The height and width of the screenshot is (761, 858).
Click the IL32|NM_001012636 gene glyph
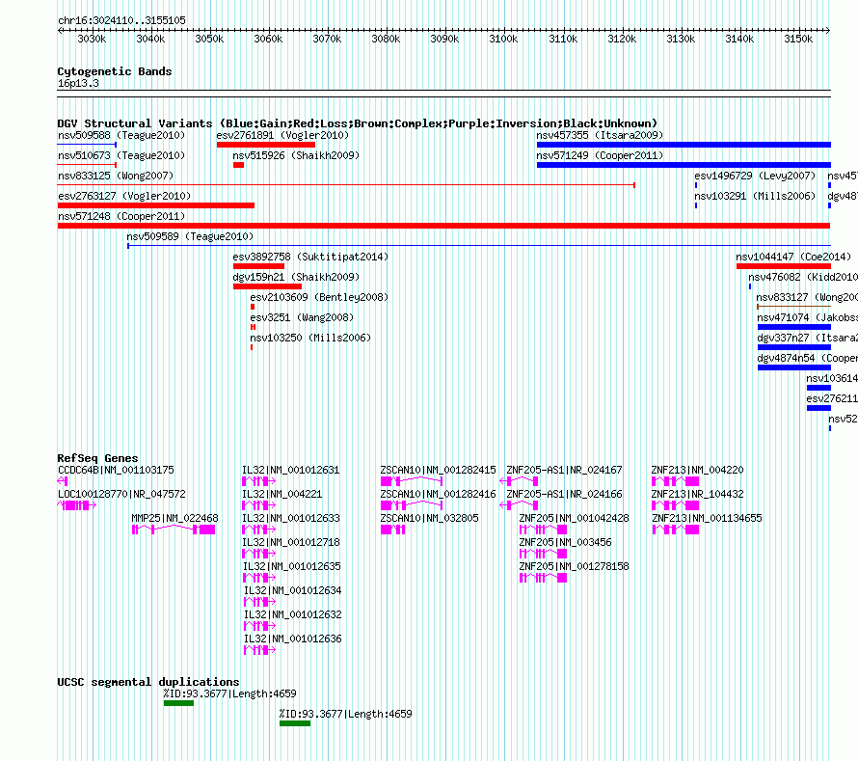click(x=259, y=650)
